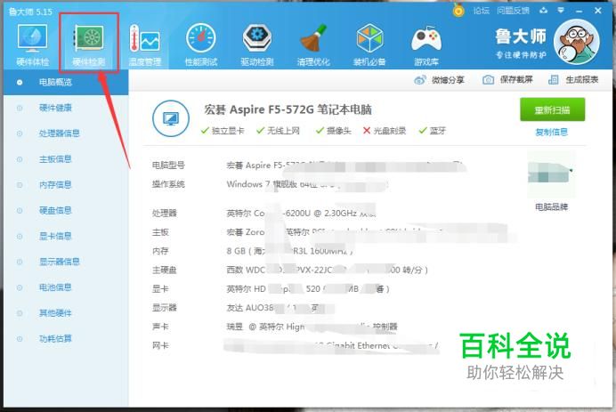Open the skin/theme icon in title bar
Viewport: 616px width, 412px height.
[543, 10]
